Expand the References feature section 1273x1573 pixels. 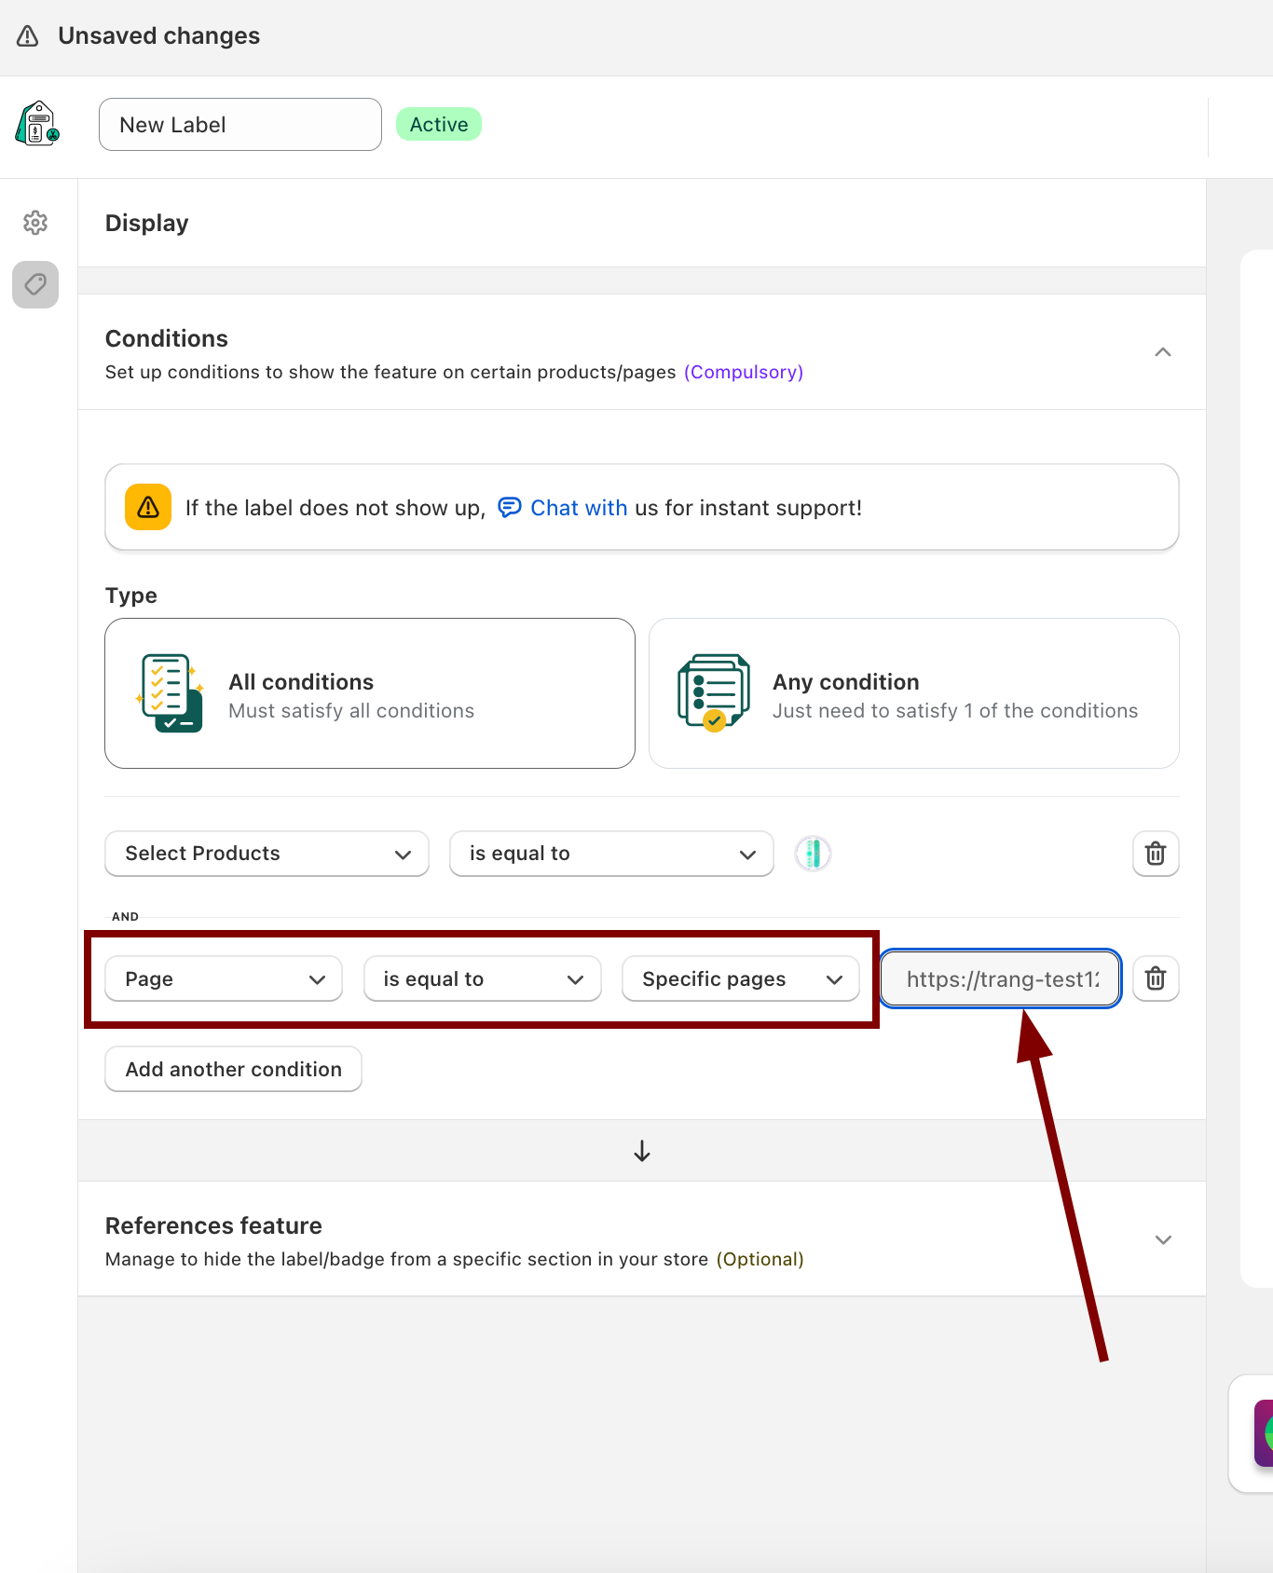tap(1163, 1239)
